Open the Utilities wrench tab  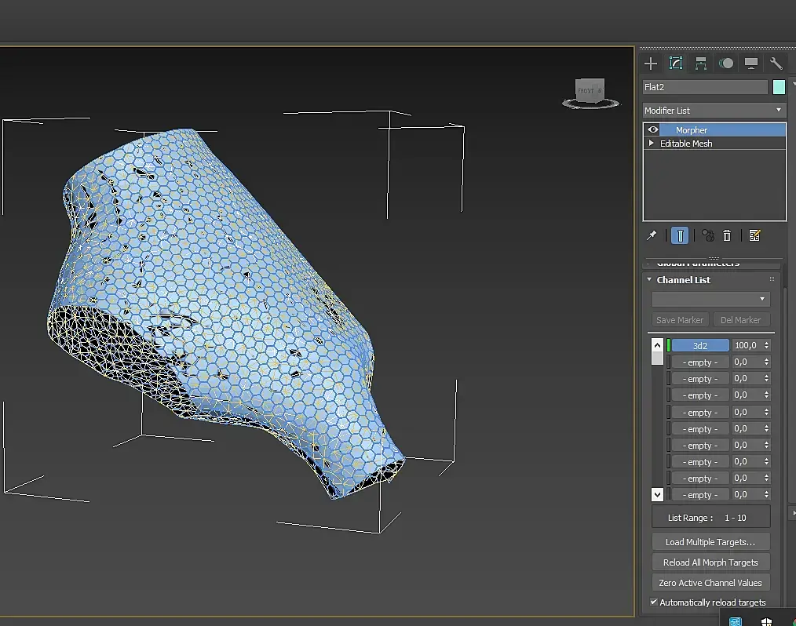[x=776, y=64]
